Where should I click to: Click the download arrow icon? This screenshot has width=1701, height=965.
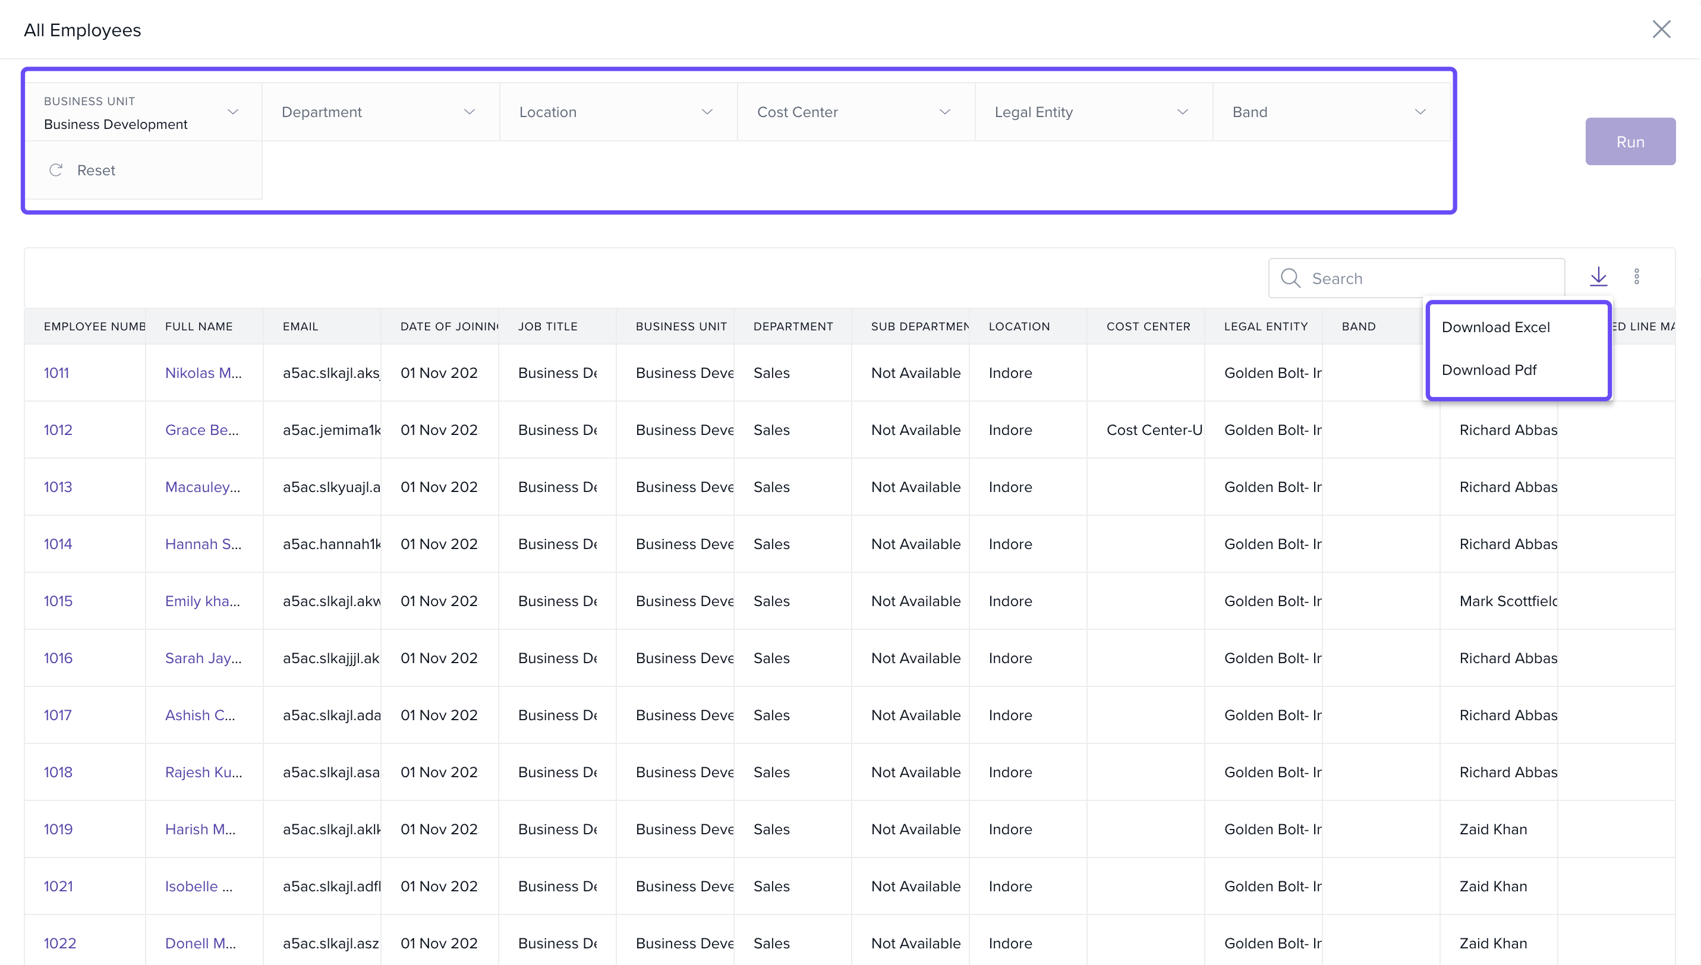[1598, 276]
